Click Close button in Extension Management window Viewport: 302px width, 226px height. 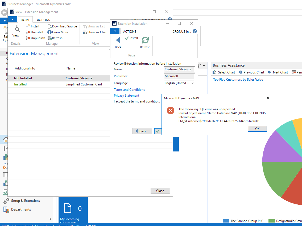coord(160,191)
